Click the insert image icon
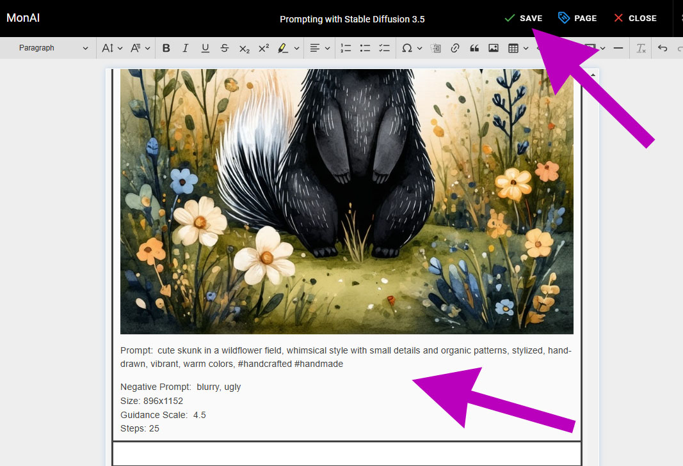 494,48
